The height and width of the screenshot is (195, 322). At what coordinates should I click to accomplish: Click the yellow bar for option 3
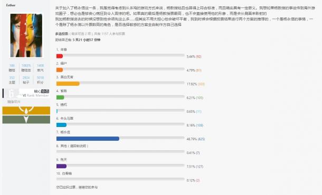click(x=68, y=84)
